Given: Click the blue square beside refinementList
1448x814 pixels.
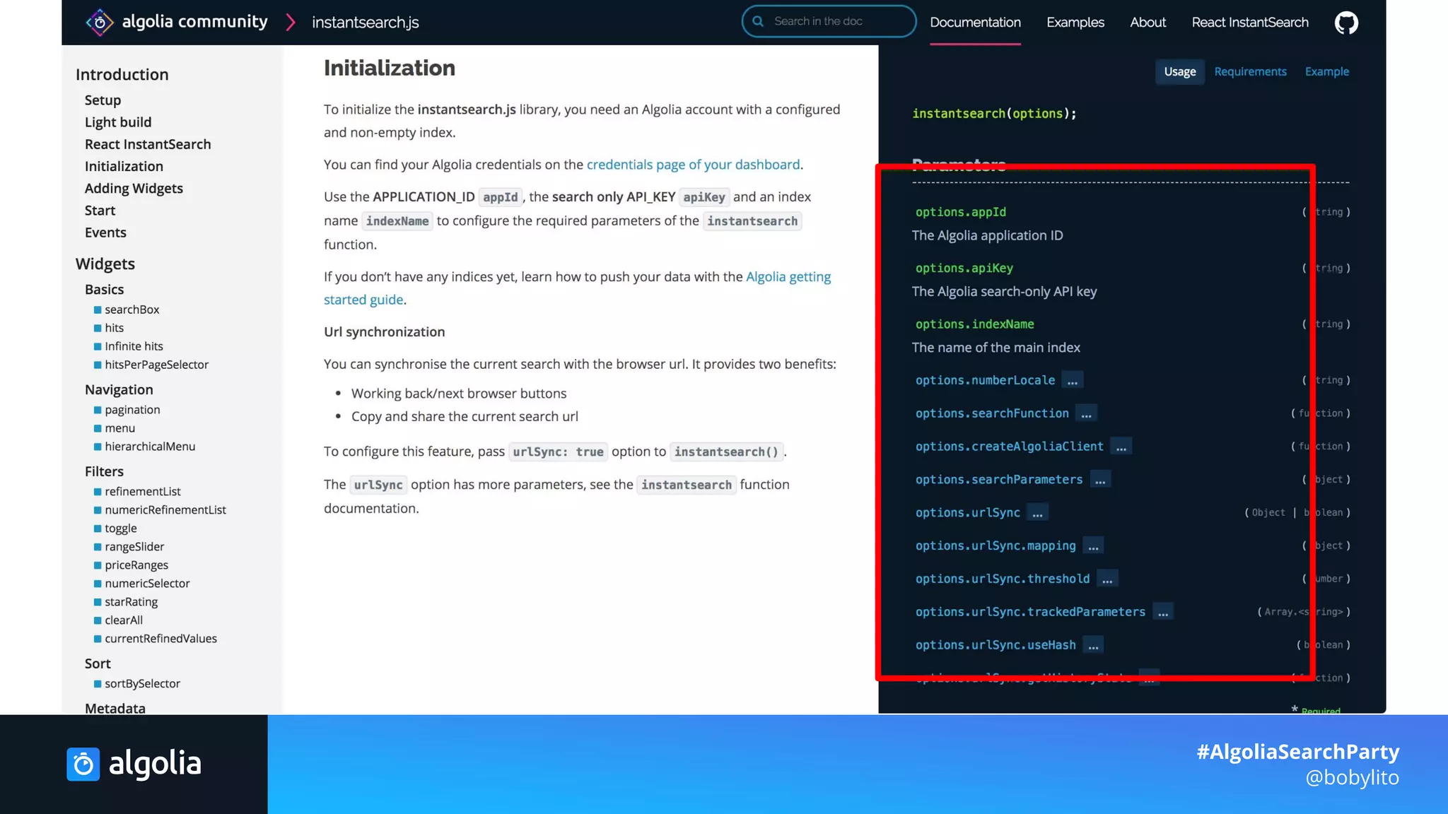Looking at the screenshot, I should 98,492.
